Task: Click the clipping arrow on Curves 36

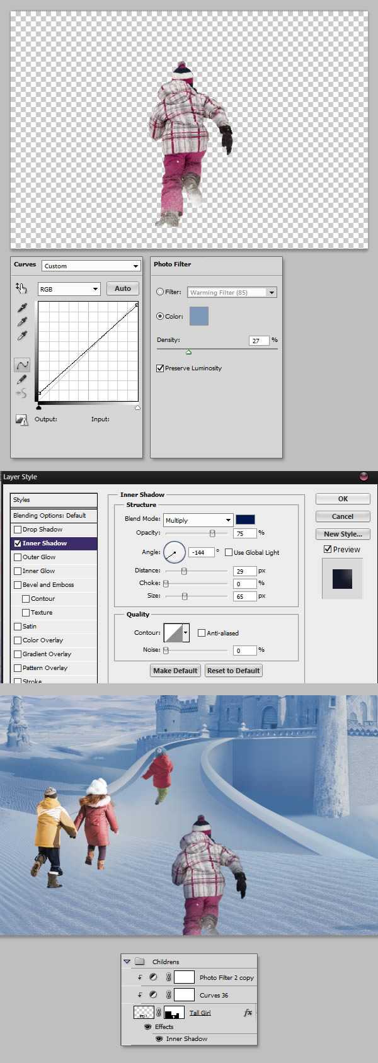Action: tap(140, 995)
